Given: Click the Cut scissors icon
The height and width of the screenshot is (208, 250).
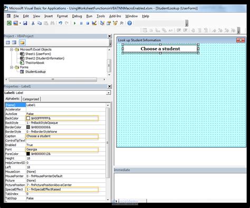Looking at the screenshot, I should click(x=33, y=23).
